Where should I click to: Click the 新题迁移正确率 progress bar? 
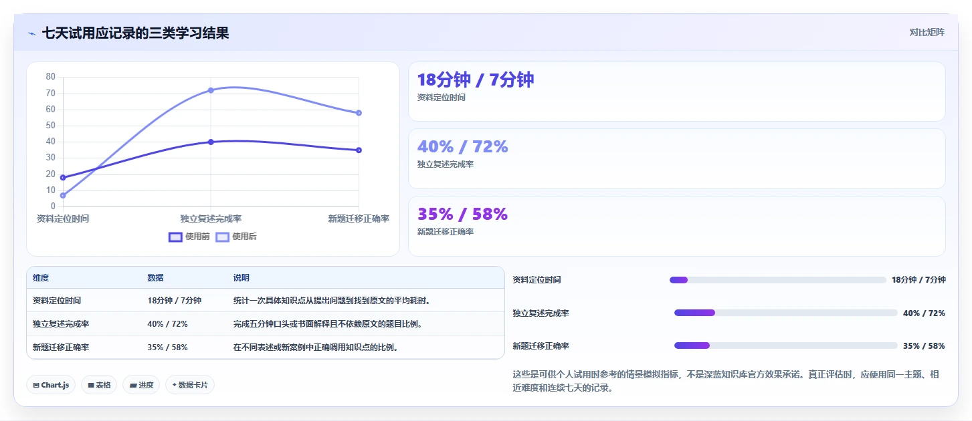pyautogui.click(x=786, y=345)
